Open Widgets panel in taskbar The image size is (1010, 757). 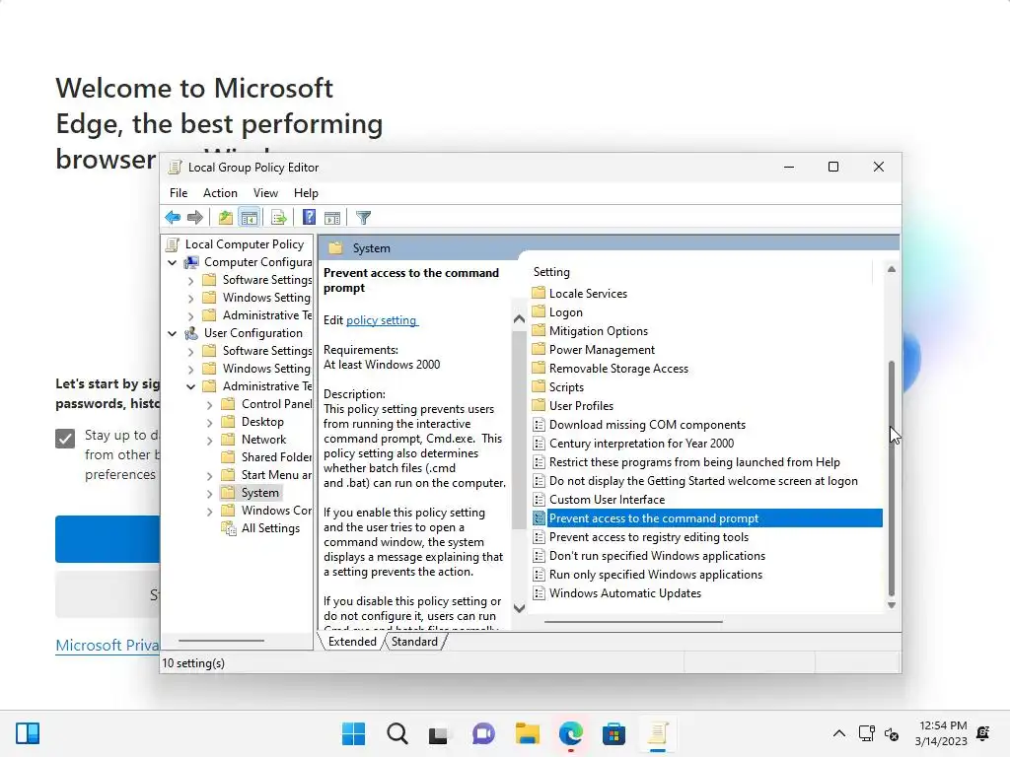28,733
